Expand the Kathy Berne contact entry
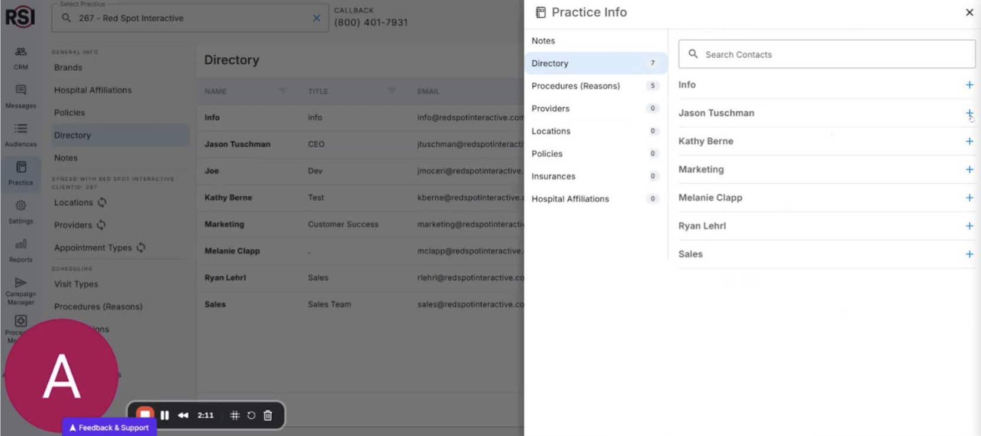 969,141
